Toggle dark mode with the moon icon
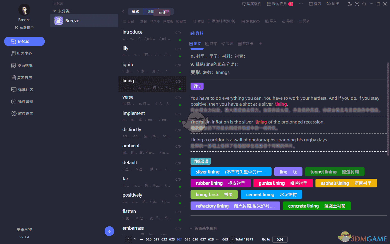390x244 pixels. coord(349,4)
